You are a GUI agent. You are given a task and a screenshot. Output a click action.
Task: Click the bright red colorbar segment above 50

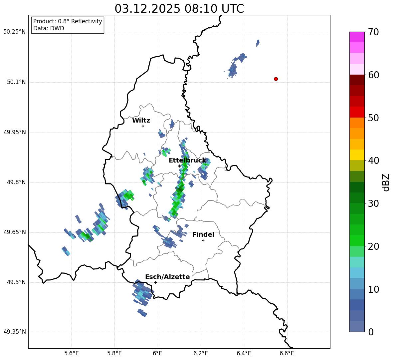[x=357, y=112]
